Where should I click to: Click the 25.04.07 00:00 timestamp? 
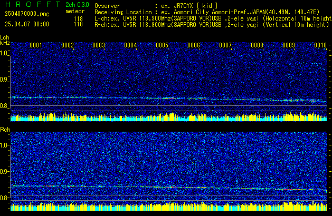(27, 24)
